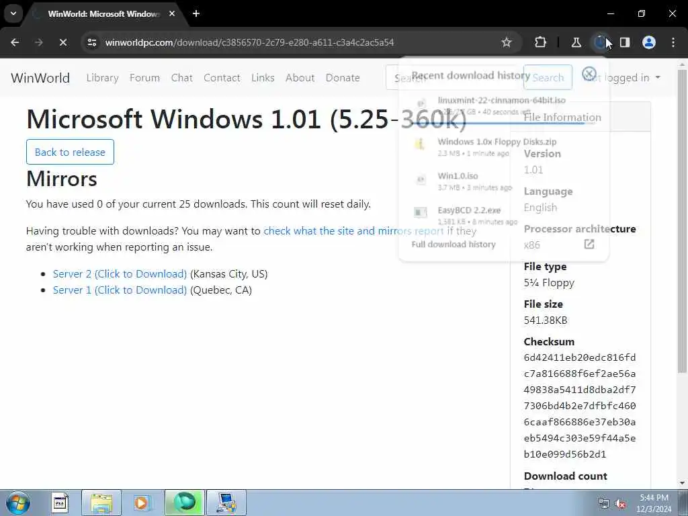Select the WinWorld browser tab
The image size is (688, 516).
(103, 13)
